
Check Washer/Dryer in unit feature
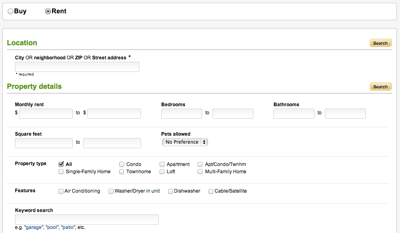coord(111,191)
